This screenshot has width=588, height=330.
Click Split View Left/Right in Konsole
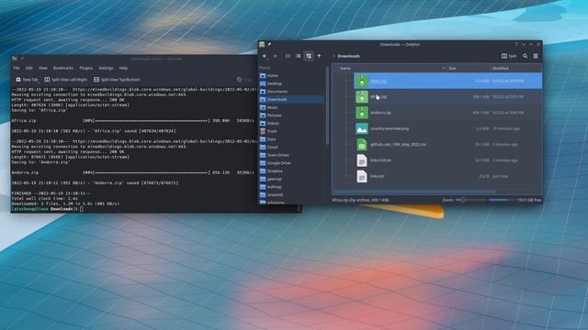coord(65,80)
